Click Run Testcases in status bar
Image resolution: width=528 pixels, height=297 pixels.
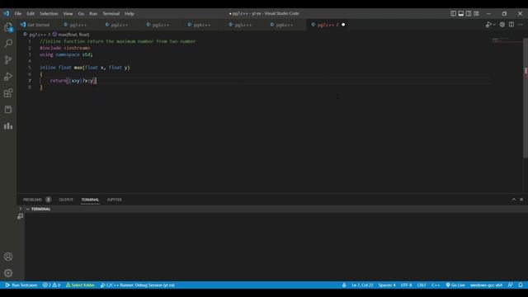coord(21,285)
